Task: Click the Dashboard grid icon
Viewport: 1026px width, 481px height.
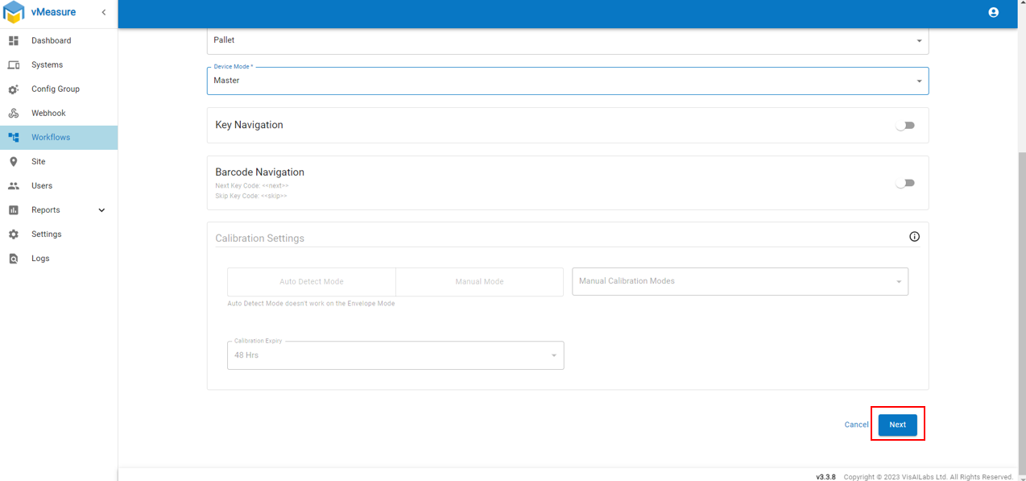Action: 14,40
